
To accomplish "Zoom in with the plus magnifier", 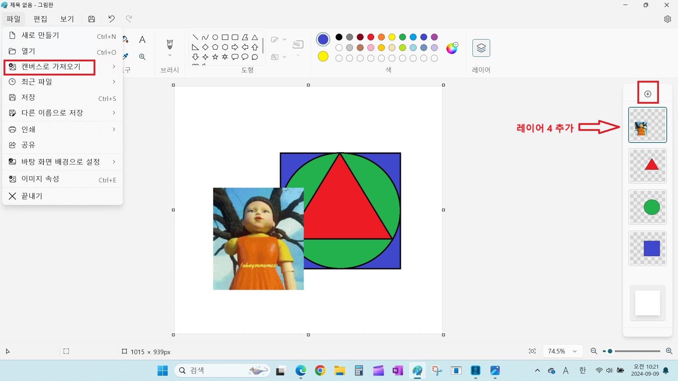I will 669,351.
